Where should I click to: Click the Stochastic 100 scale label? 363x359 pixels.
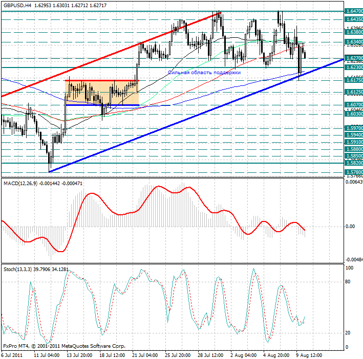(349, 268)
